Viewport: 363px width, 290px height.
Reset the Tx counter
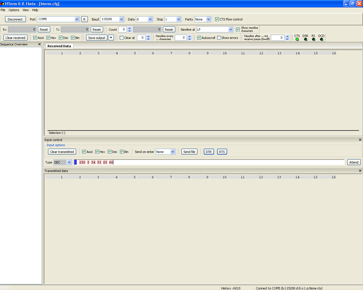[x=97, y=30]
